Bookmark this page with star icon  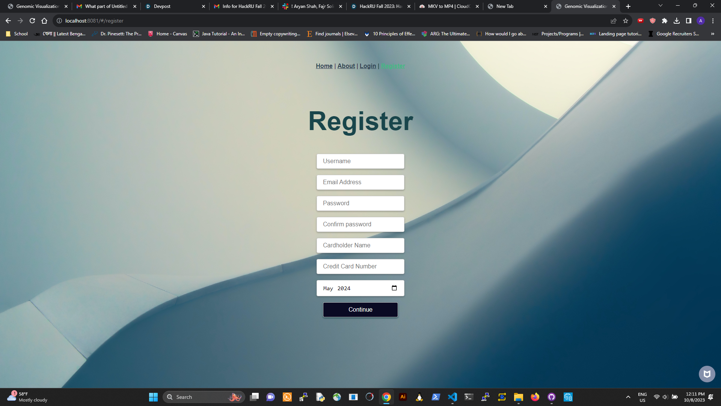pos(626,21)
